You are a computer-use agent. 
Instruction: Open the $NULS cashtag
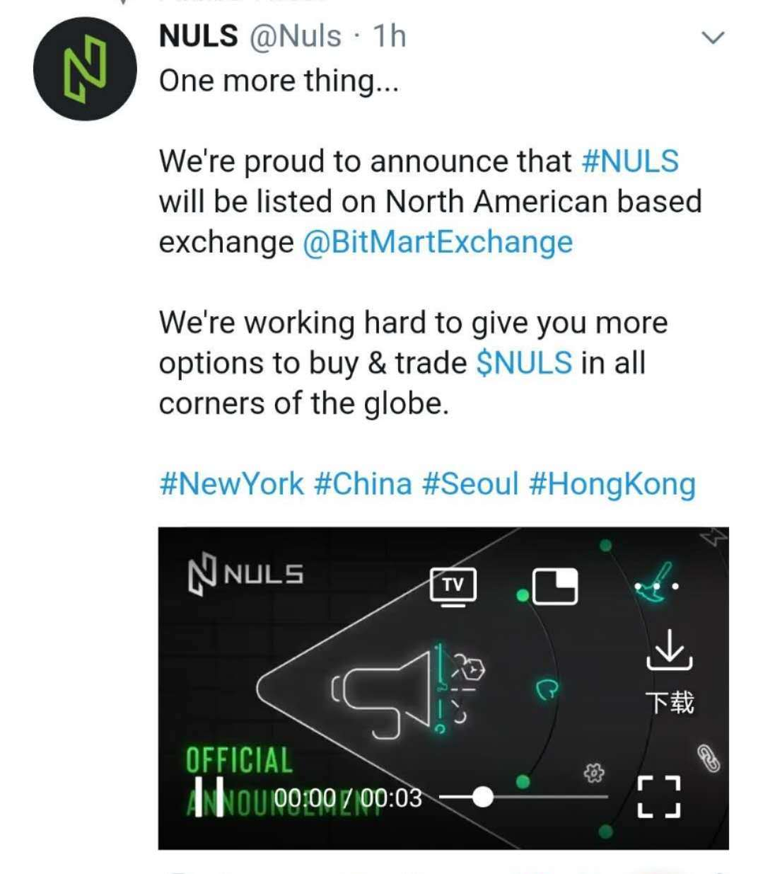coord(524,362)
